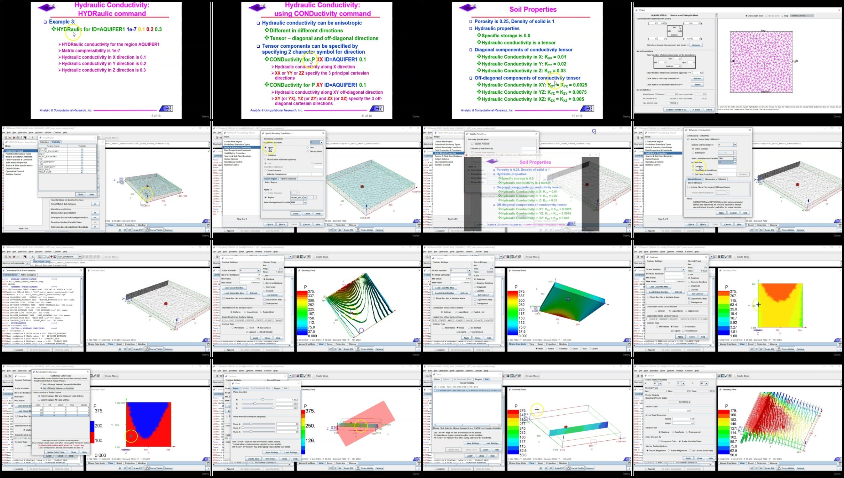Click 'Extrude / Rotate to 3D' in EZ Grid

[676, 110]
